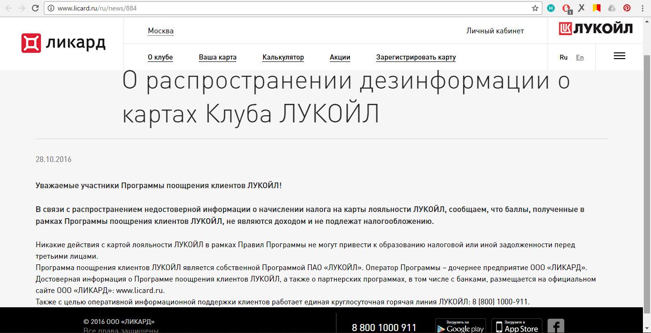Viewport: 651px width, 333px height.
Task: Click the footer phone number 8 800 1000 911
Action: point(384,328)
